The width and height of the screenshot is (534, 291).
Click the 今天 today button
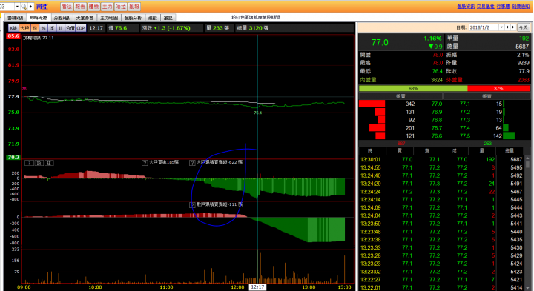(523, 27)
